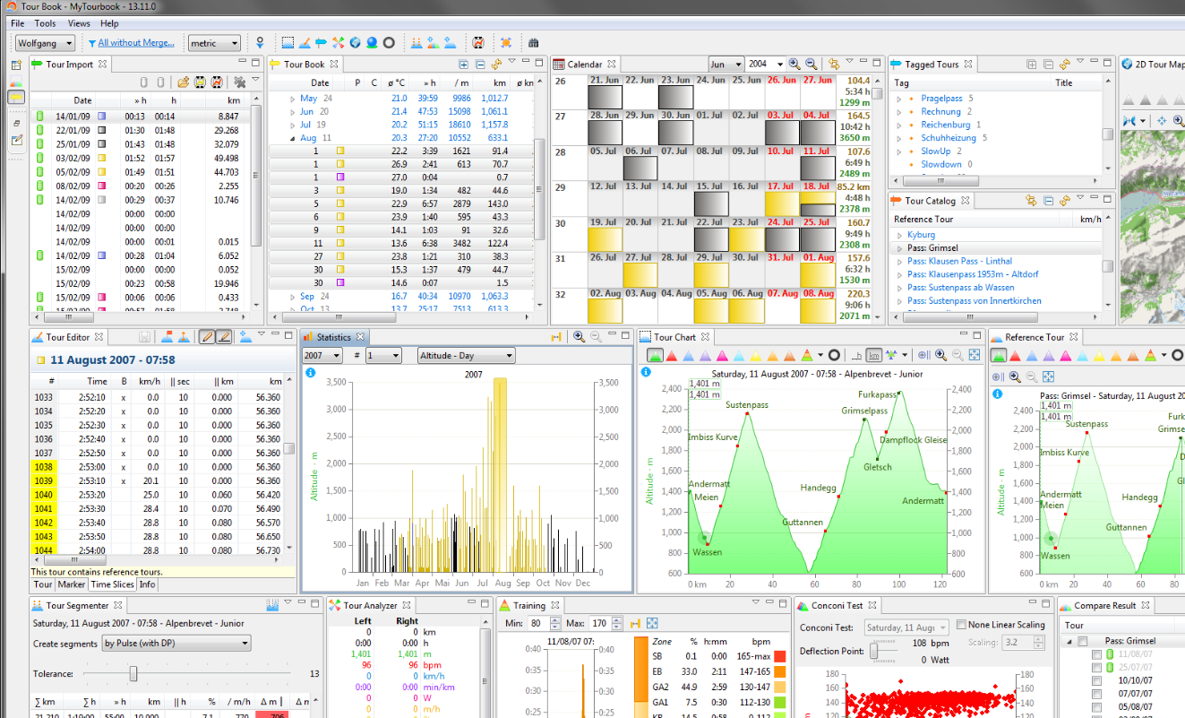Open the Wolfgang person dropdown
This screenshot has width=1185, height=718.
point(44,43)
